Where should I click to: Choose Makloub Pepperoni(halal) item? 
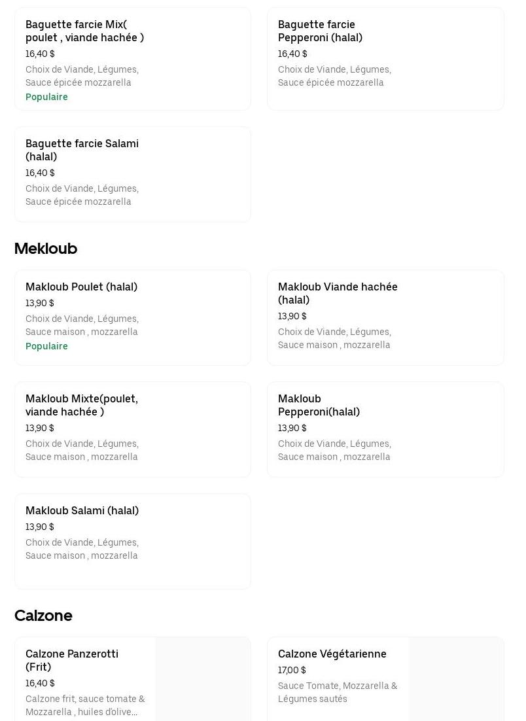(385, 429)
